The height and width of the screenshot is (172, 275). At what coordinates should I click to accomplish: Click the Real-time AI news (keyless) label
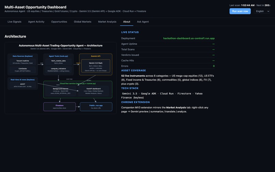tap(23, 80)
